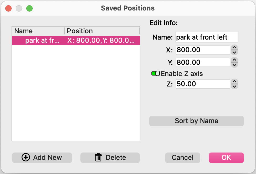Decrease Y value with down arrow
The height and width of the screenshot is (174, 256).
[x=234, y=65]
